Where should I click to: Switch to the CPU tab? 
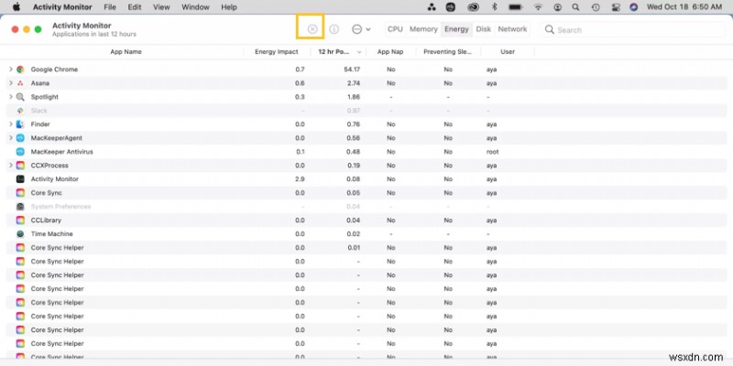(395, 29)
